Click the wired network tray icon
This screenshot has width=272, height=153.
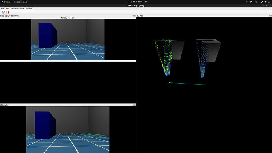click(262, 2)
